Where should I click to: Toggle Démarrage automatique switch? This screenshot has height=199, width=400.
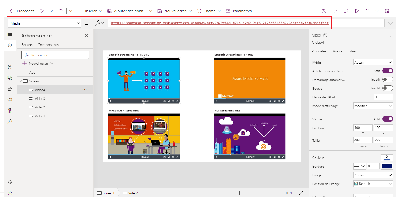click(x=388, y=80)
